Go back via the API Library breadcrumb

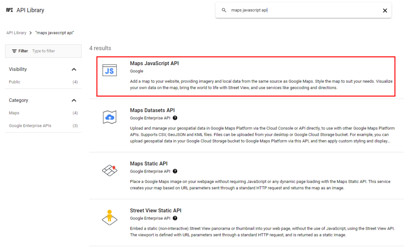(16, 32)
